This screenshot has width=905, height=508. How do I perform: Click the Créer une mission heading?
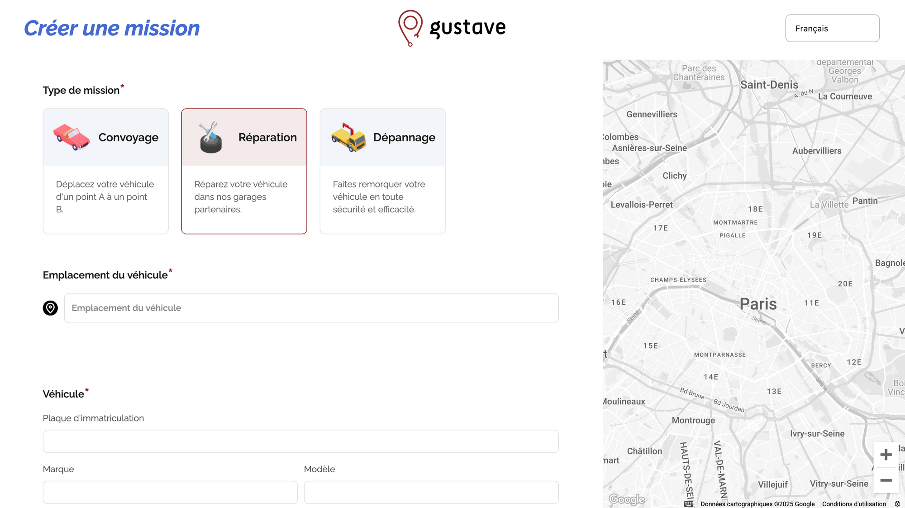(x=112, y=28)
